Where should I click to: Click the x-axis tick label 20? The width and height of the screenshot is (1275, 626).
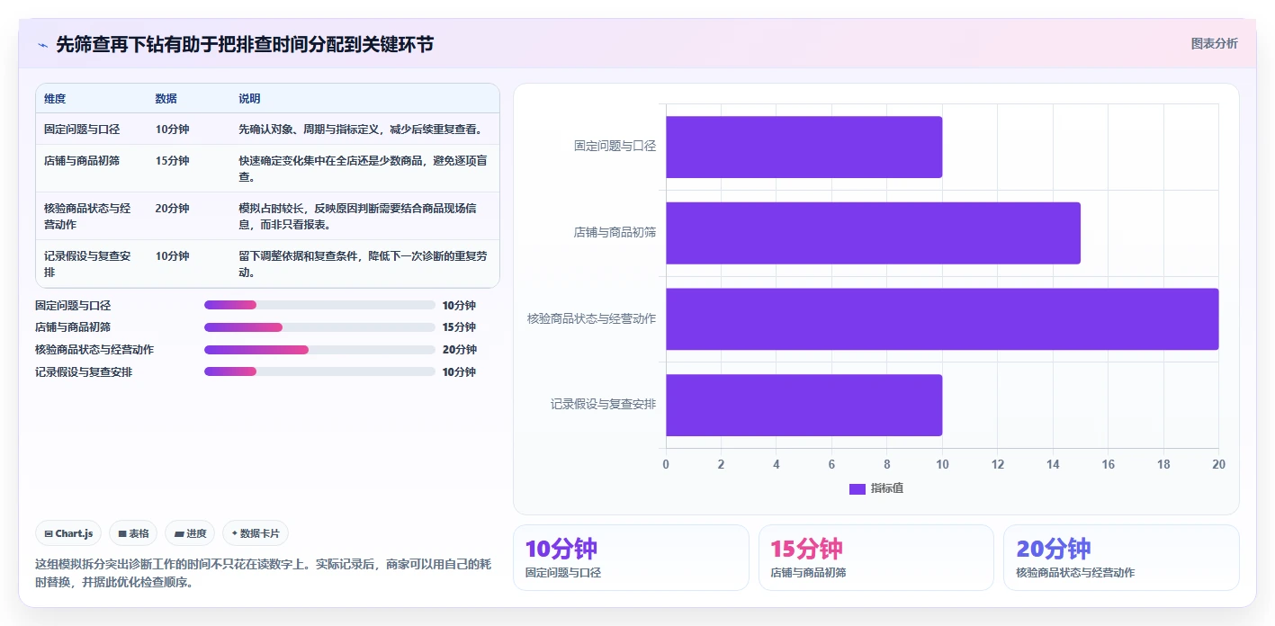(1218, 464)
